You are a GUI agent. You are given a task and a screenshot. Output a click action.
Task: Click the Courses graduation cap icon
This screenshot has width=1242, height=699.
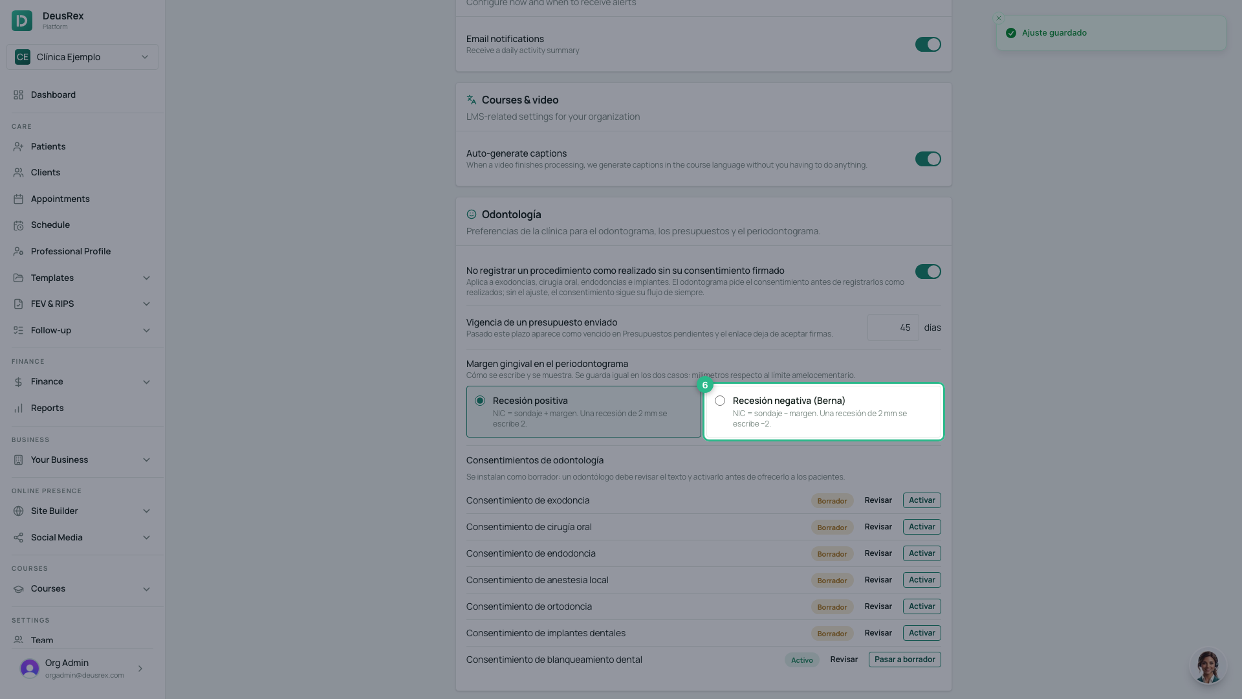18,589
